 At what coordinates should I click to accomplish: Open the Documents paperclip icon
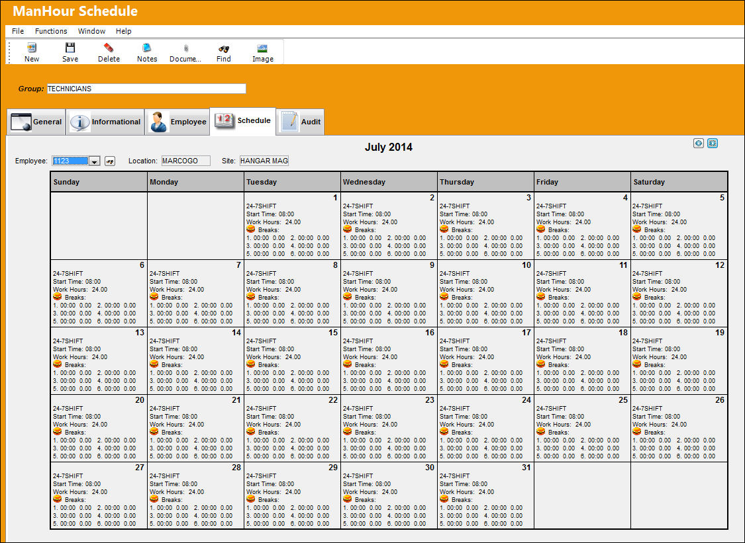coord(185,48)
